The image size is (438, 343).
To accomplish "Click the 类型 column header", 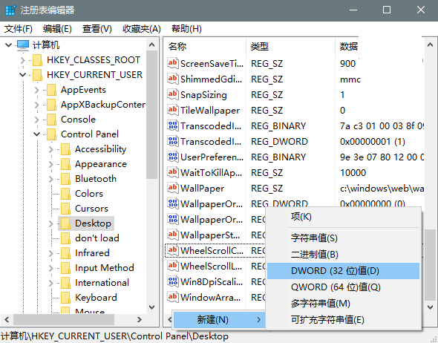I will [x=290, y=46].
